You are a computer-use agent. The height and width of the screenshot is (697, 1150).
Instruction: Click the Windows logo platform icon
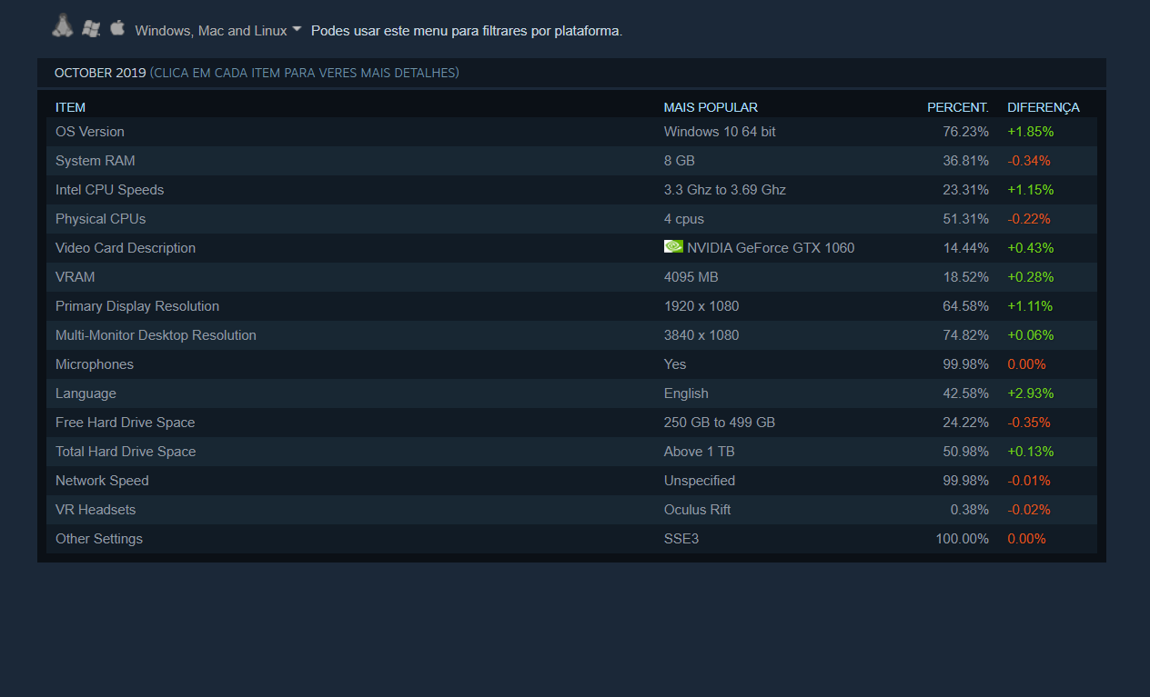coord(90,29)
